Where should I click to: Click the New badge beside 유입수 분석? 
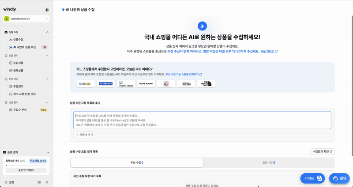(43, 110)
